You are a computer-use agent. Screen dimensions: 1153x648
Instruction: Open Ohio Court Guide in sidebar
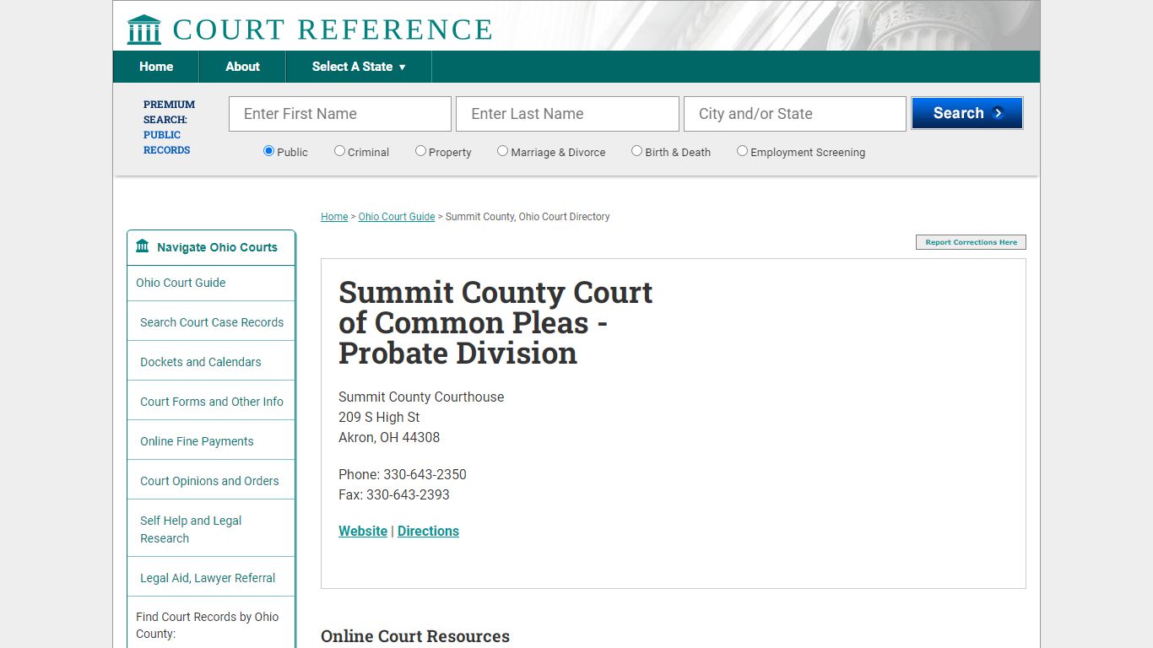[181, 283]
